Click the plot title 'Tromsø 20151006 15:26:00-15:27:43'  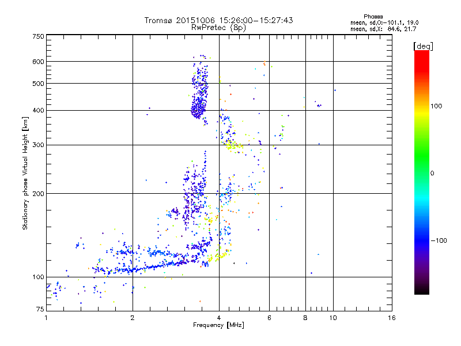218,20
